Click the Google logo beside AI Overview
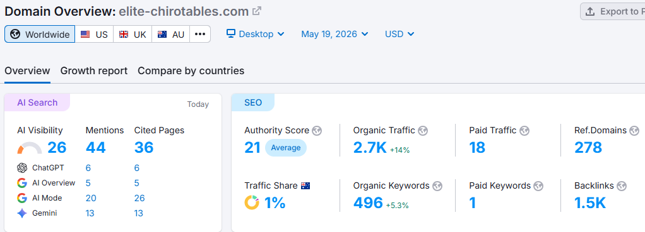This screenshot has width=645, height=232. pos(22,183)
